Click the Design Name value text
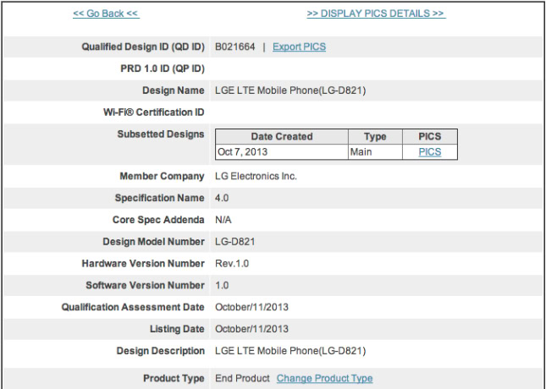The width and height of the screenshot is (546, 389). pyautogui.click(x=290, y=91)
